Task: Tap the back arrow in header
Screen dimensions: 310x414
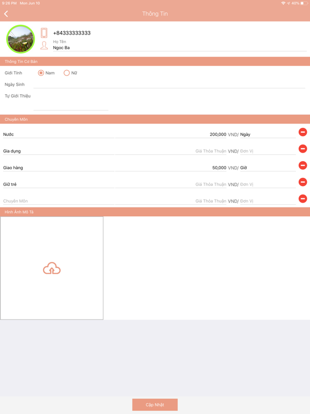Action: 6,13
